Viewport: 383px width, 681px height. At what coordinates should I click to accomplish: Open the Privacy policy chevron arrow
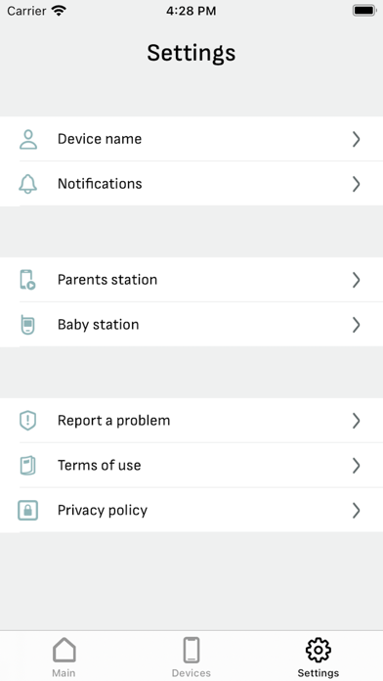(356, 511)
